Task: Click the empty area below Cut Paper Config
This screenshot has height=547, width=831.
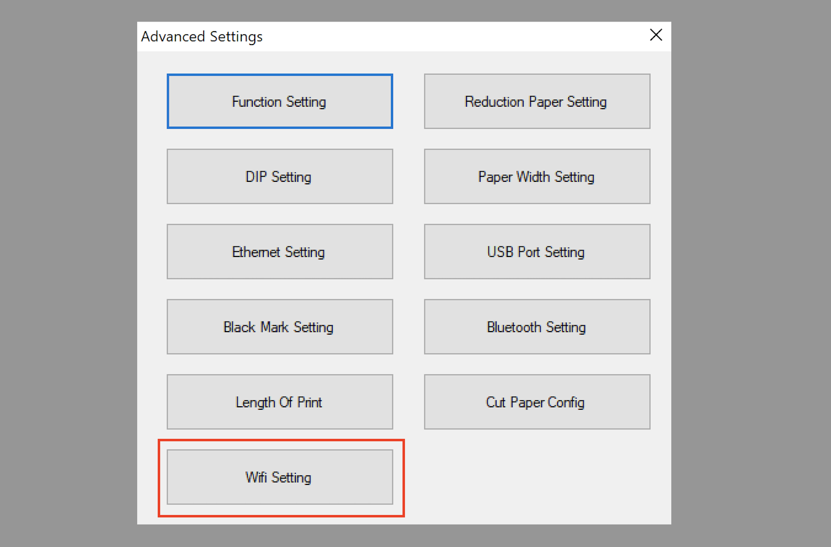Action: pyautogui.click(x=537, y=477)
